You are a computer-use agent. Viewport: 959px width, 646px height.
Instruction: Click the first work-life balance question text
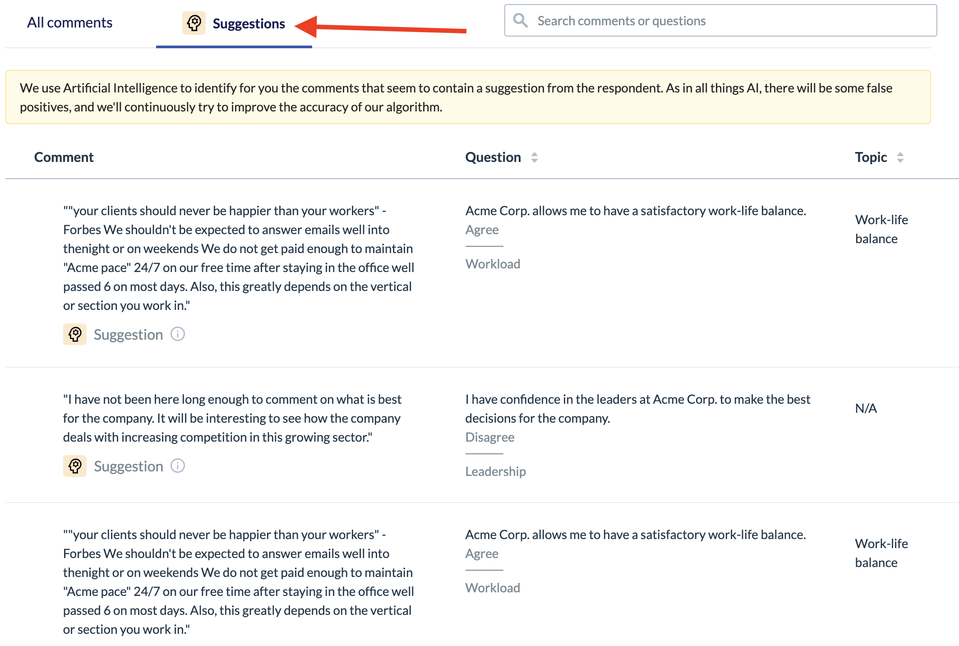pyautogui.click(x=636, y=211)
